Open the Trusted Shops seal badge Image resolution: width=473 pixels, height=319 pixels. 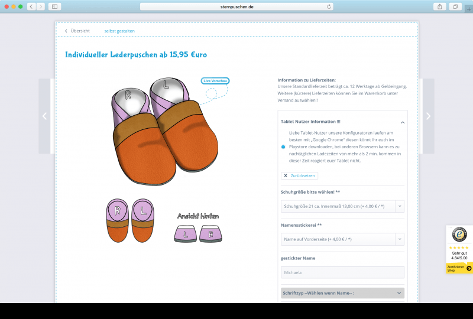[x=459, y=235]
